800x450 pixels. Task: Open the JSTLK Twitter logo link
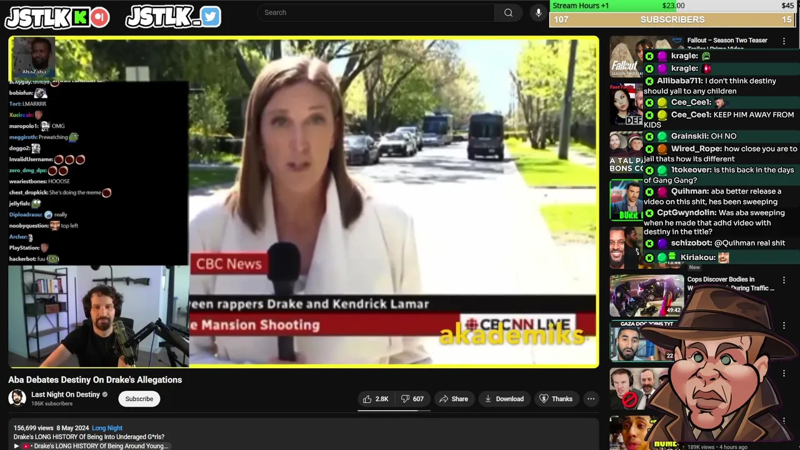coord(173,17)
